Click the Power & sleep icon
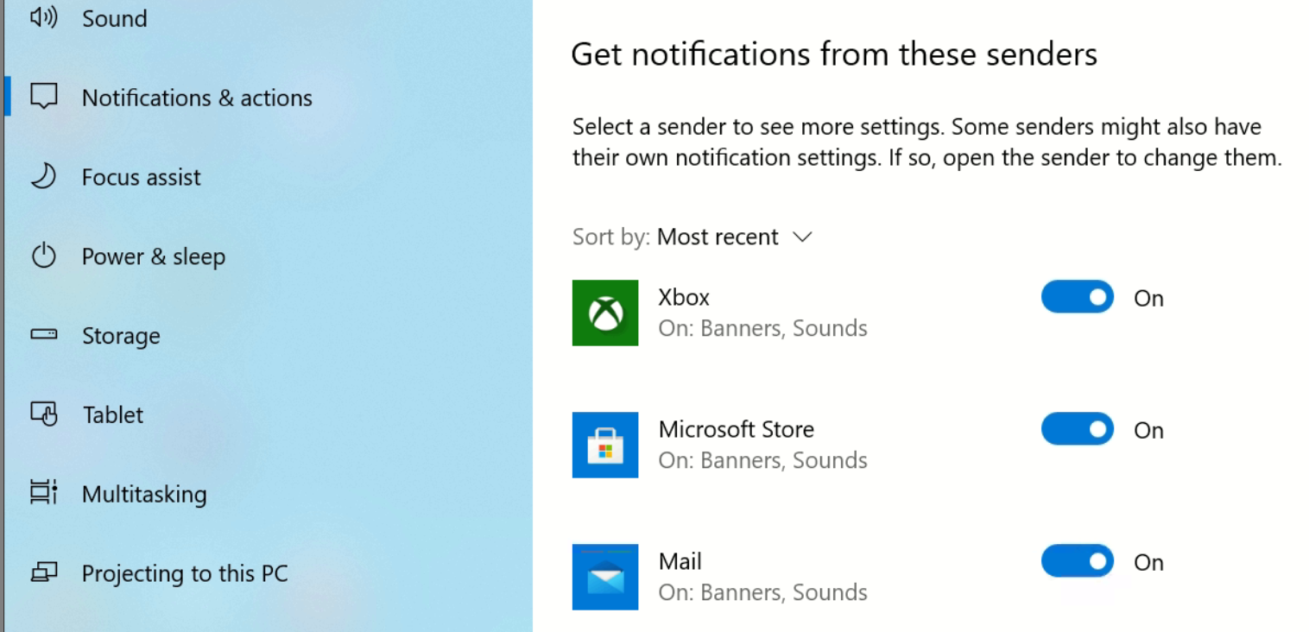 click(43, 256)
